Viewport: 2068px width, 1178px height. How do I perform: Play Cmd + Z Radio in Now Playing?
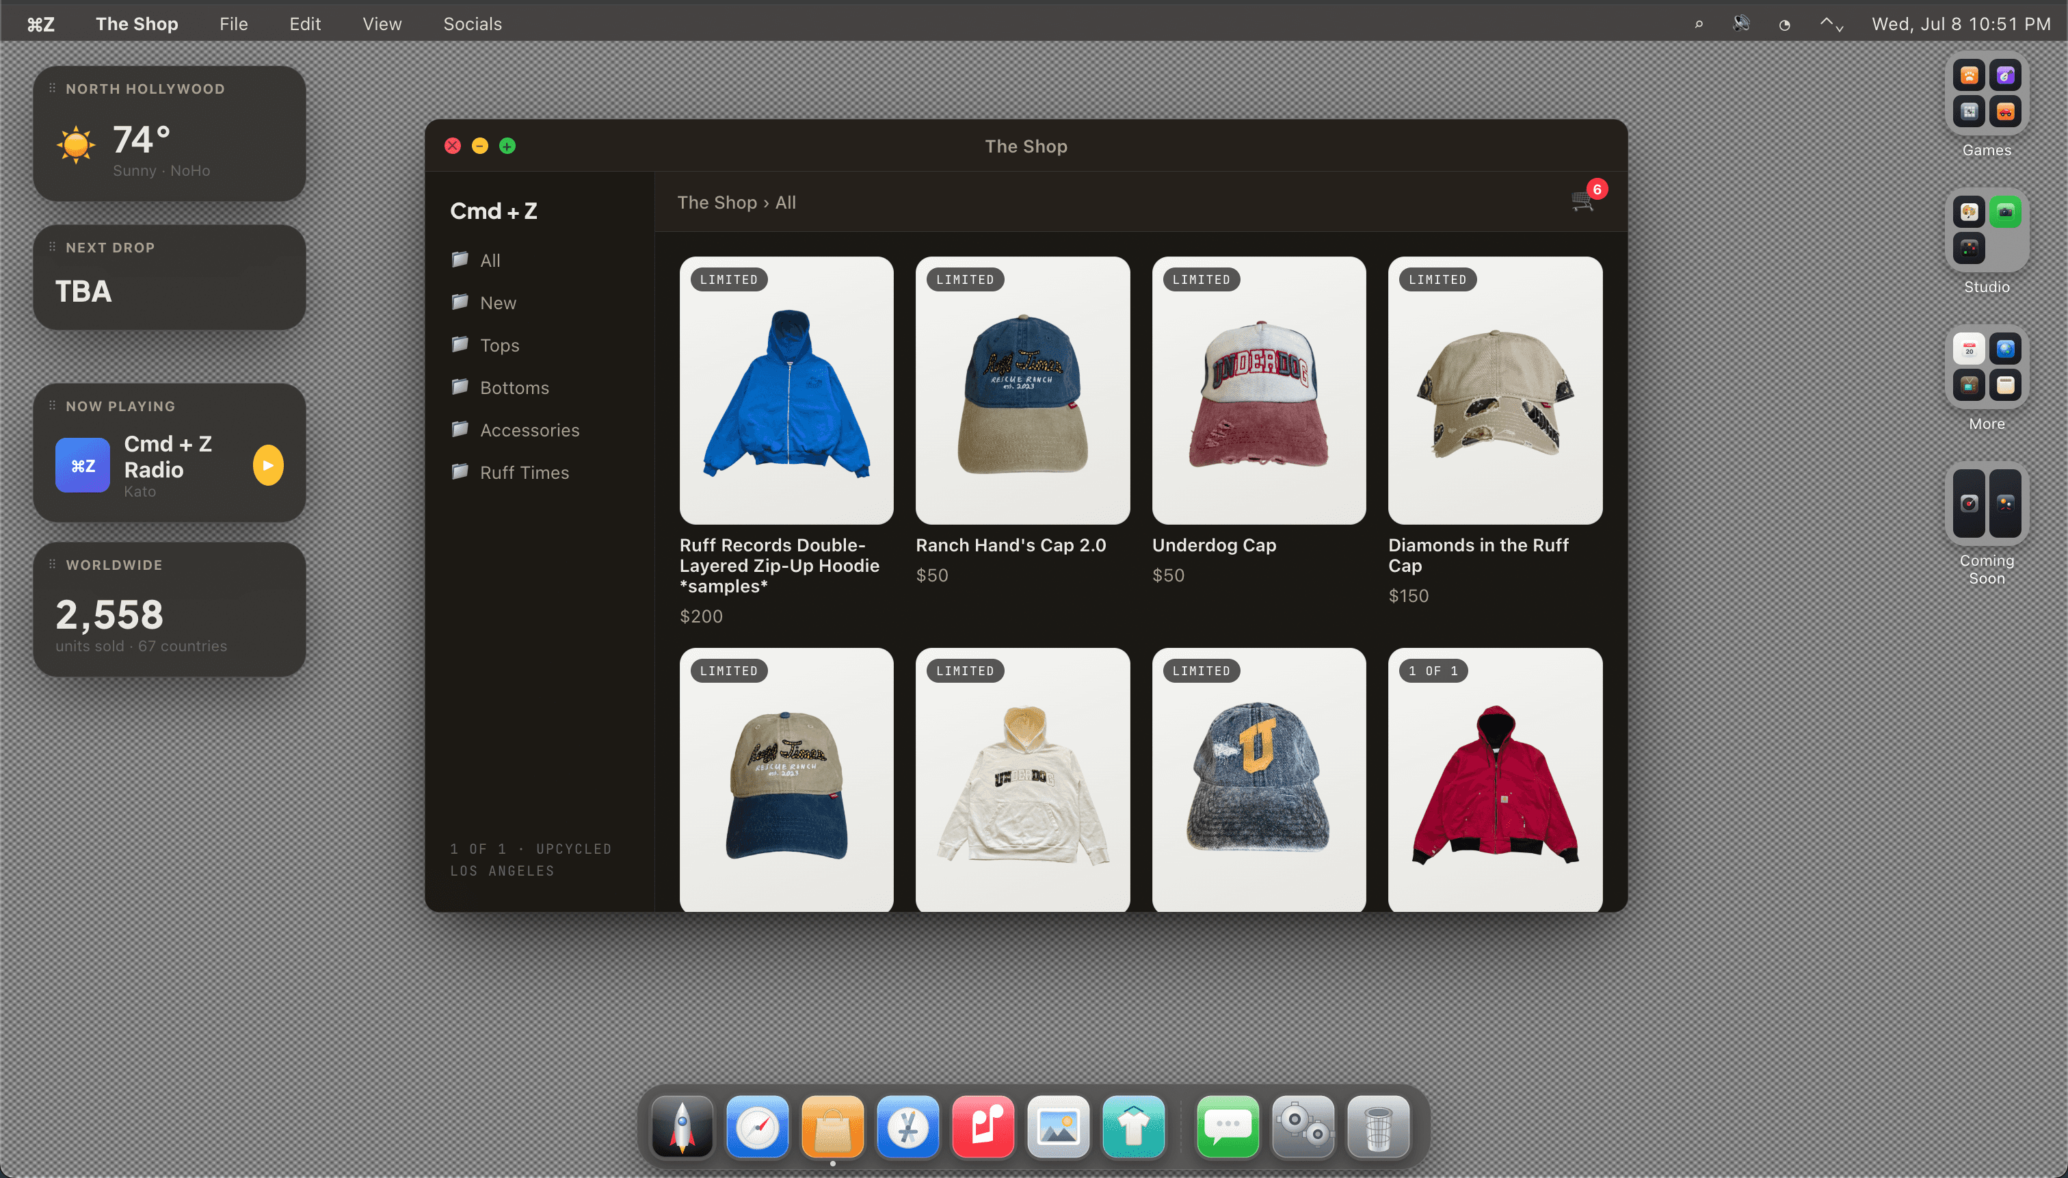coord(267,465)
